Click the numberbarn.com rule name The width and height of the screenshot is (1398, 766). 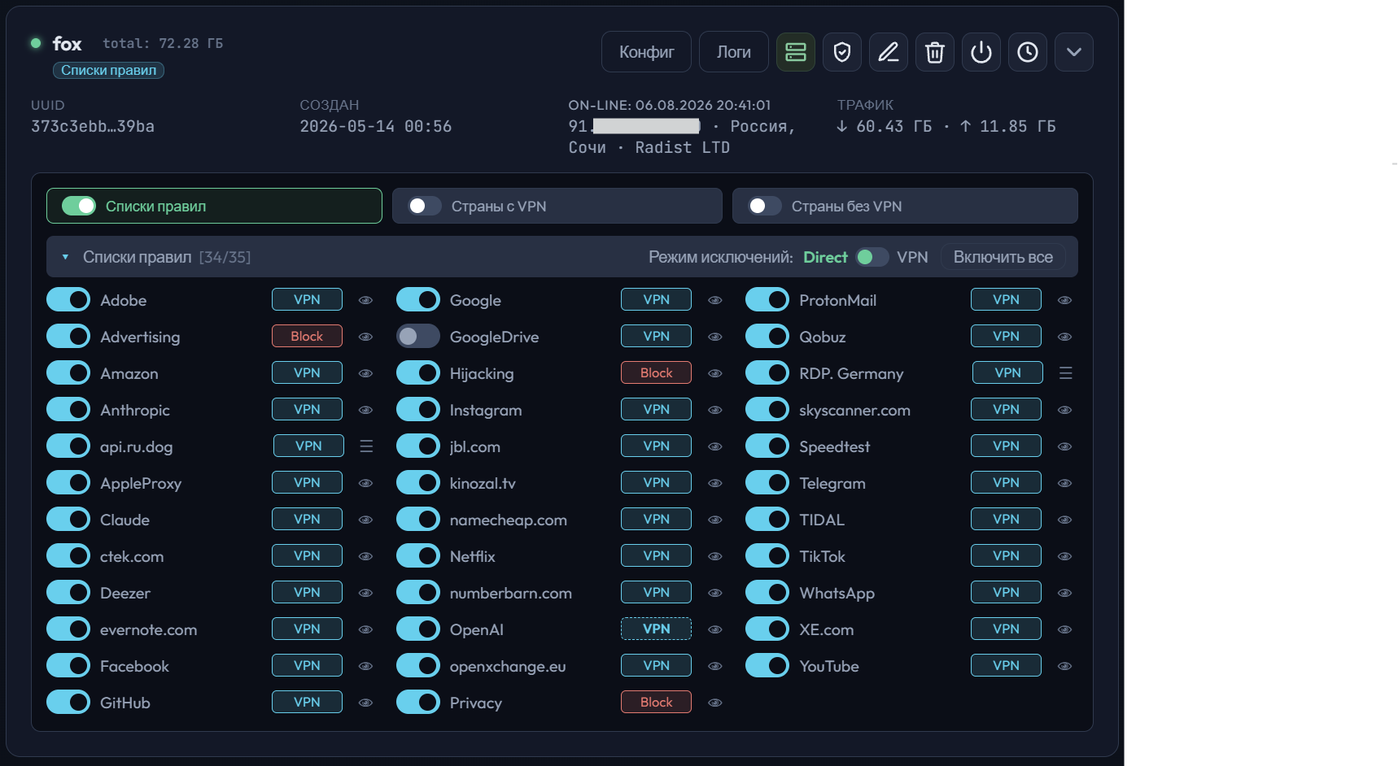point(511,593)
